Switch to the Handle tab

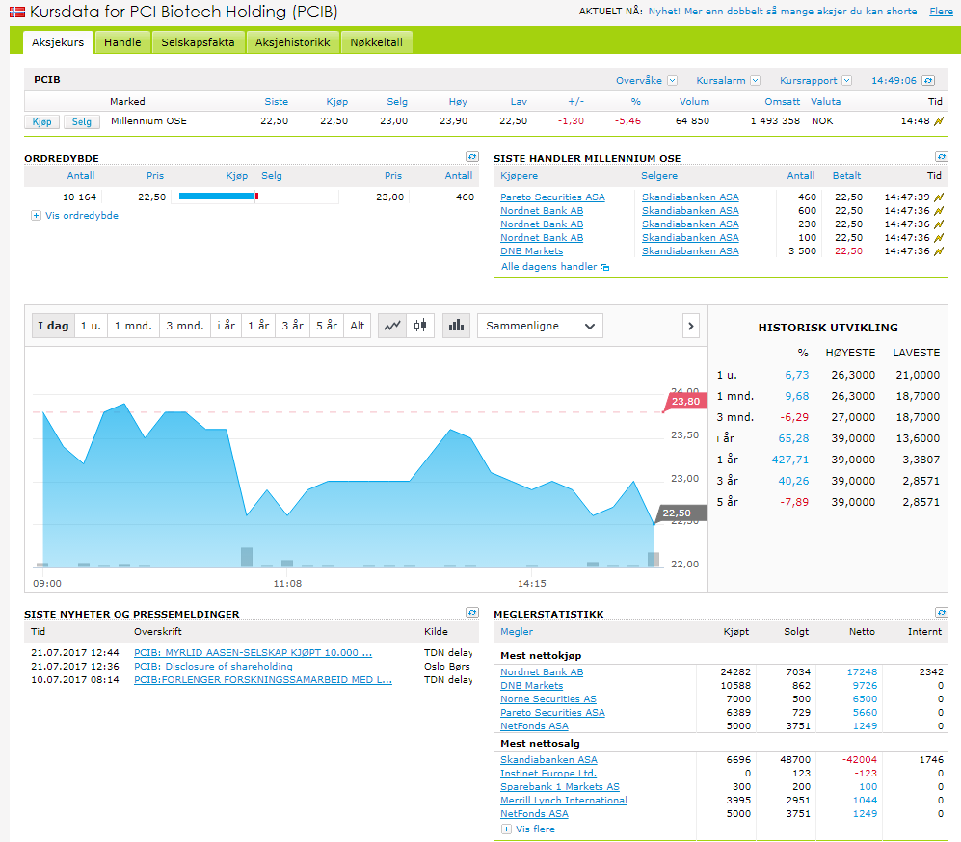pos(122,42)
